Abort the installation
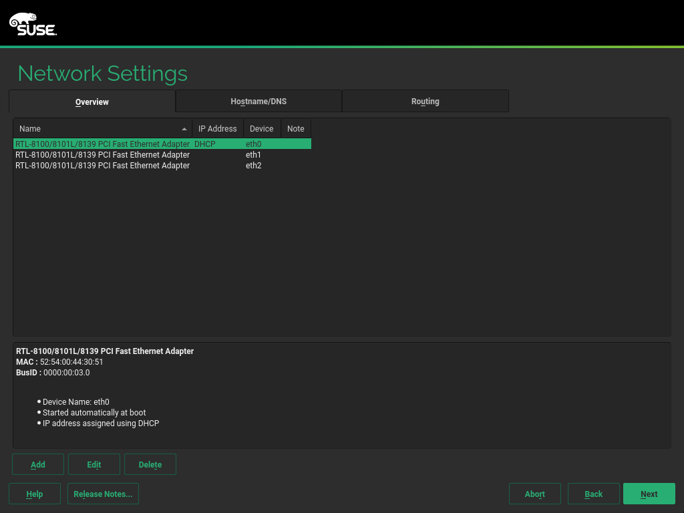The image size is (684, 513). (534, 494)
